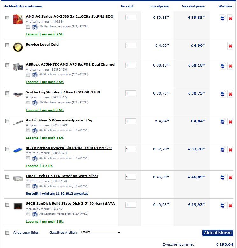Click the gift box icon under AMD A6 item

coord(35,27)
